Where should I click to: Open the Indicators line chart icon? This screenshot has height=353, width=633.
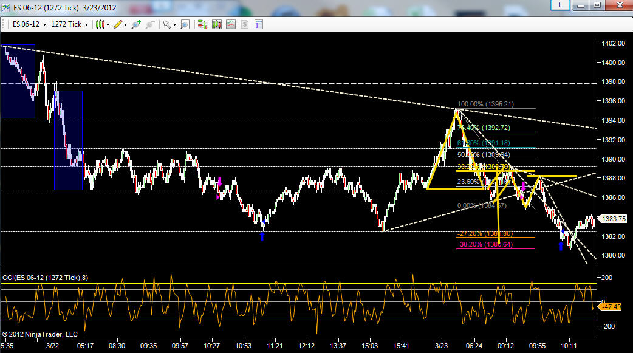coord(230,25)
